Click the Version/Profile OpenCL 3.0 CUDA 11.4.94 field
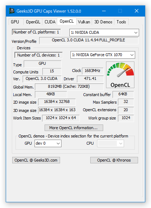Screen dimensions: 151x208 click(x=88, y=40)
